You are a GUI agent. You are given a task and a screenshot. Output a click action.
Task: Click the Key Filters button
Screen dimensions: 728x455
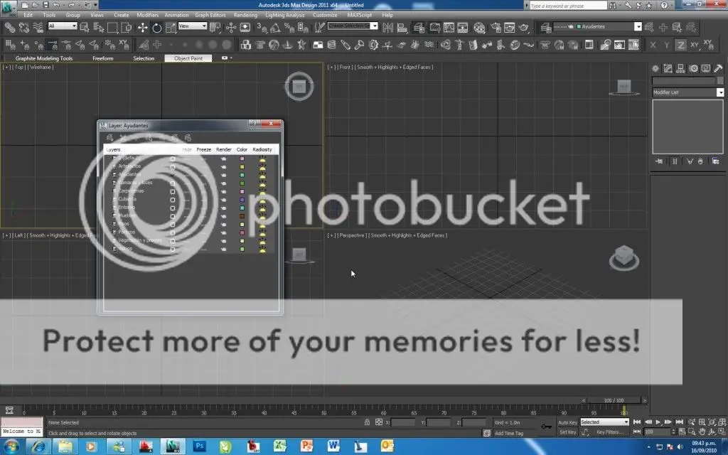point(610,432)
